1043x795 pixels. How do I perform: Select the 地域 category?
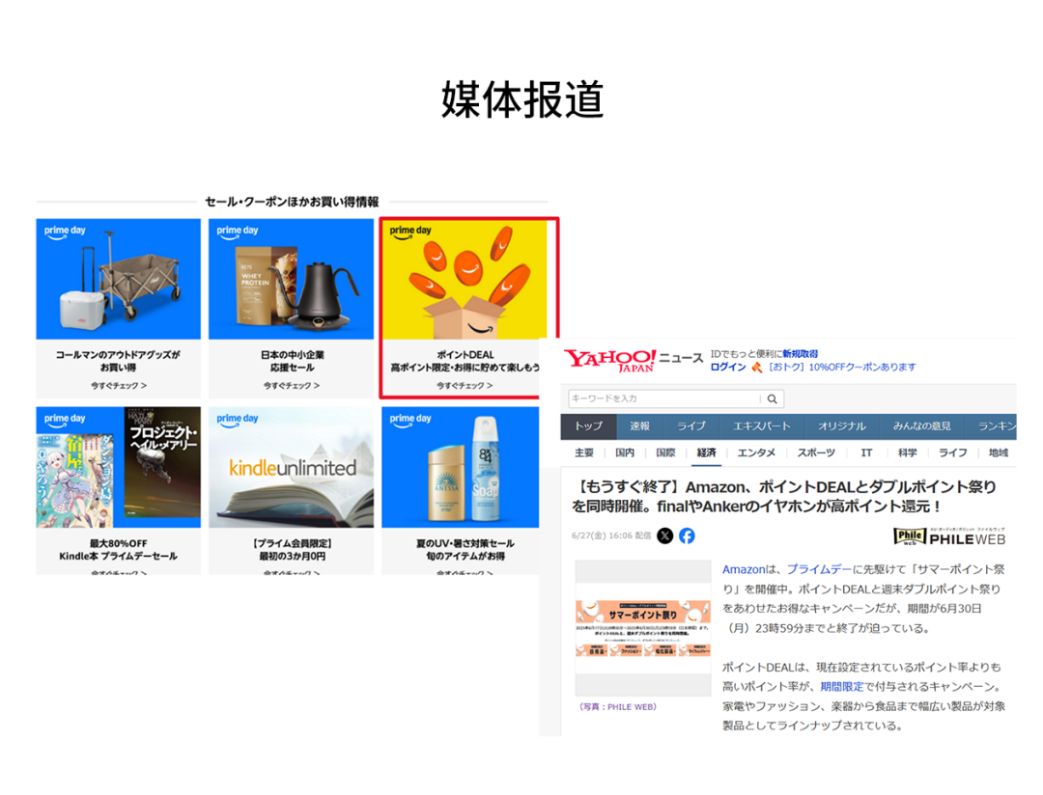click(999, 452)
